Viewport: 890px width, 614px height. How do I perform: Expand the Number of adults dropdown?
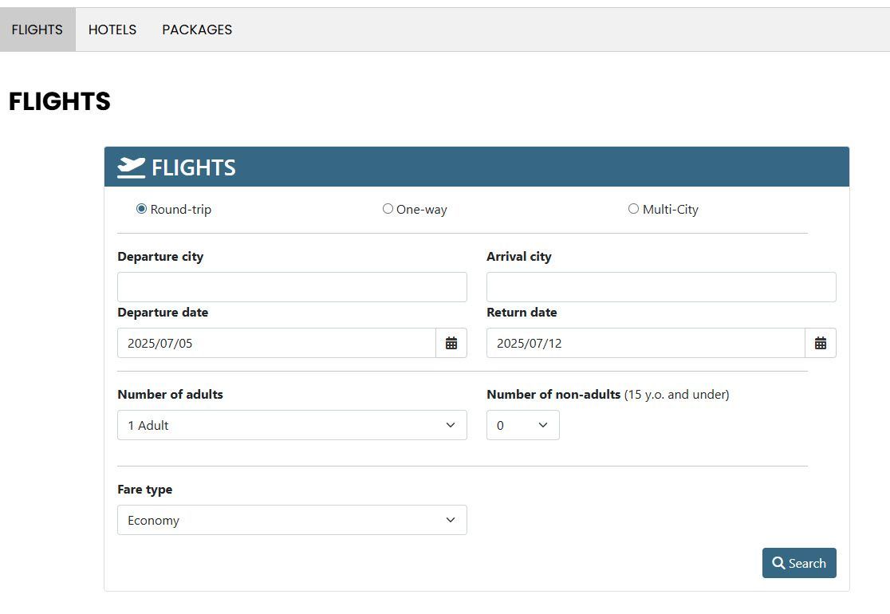coord(292,425)
